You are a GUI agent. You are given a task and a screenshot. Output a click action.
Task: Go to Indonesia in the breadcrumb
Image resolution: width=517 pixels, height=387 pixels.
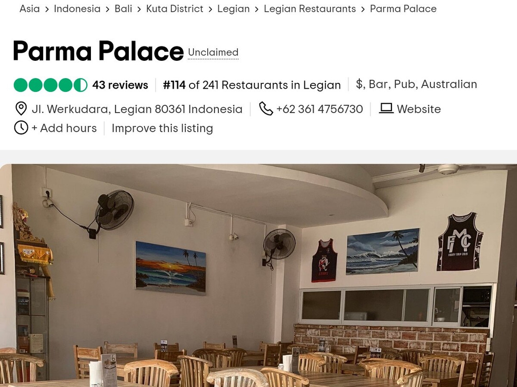77,9
